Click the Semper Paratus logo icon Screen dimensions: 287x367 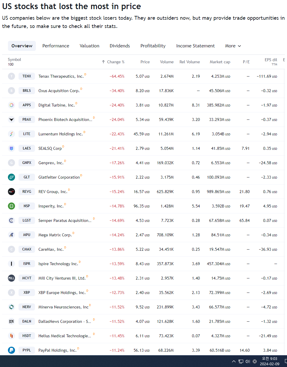[11, 220]
